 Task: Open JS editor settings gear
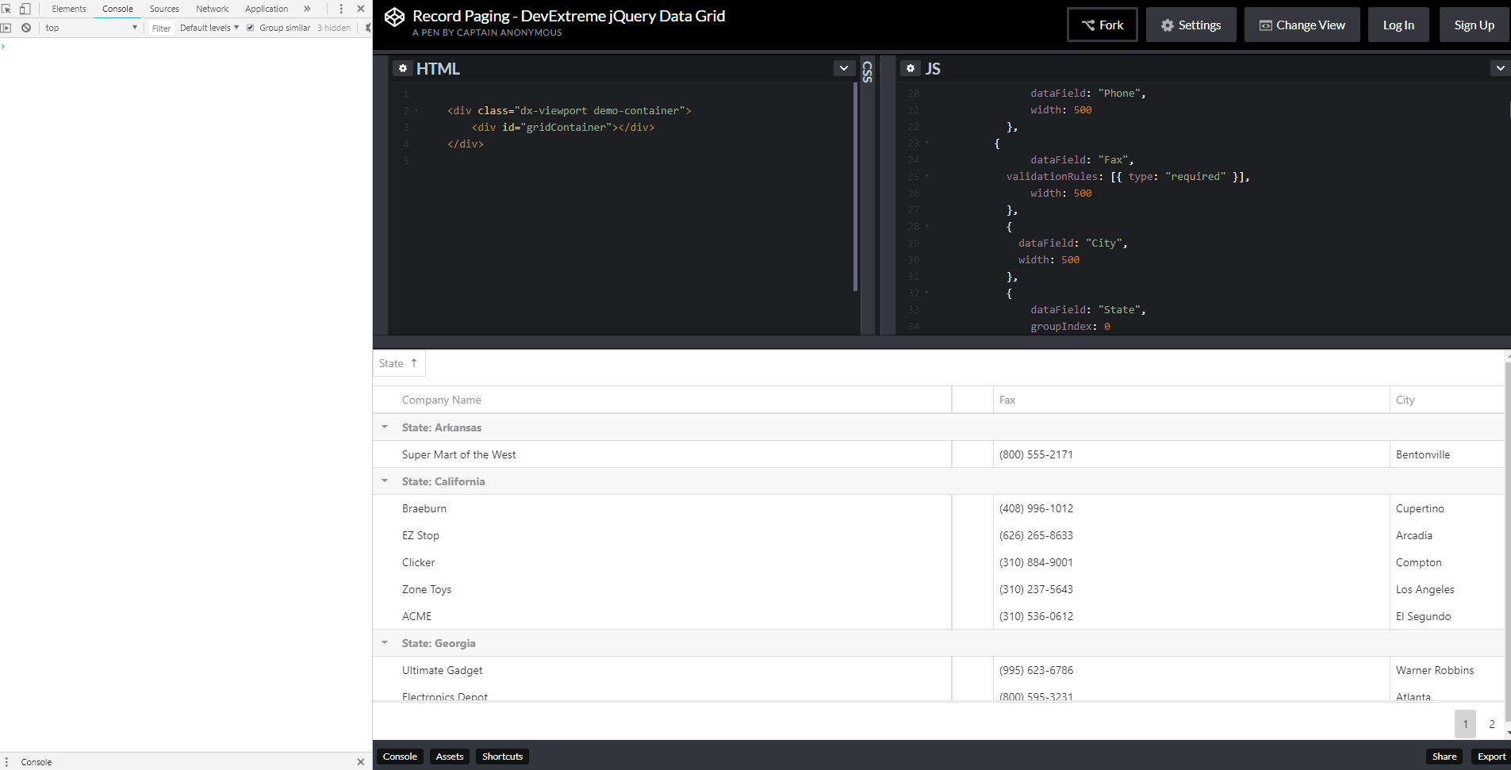pyautogui.click(x=911, y=69)
